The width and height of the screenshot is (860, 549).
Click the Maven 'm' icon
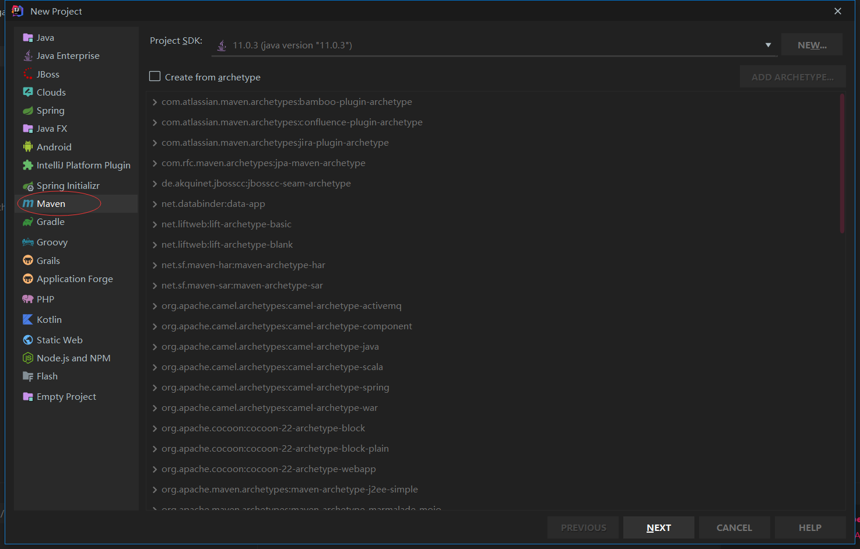click(27, 203)
